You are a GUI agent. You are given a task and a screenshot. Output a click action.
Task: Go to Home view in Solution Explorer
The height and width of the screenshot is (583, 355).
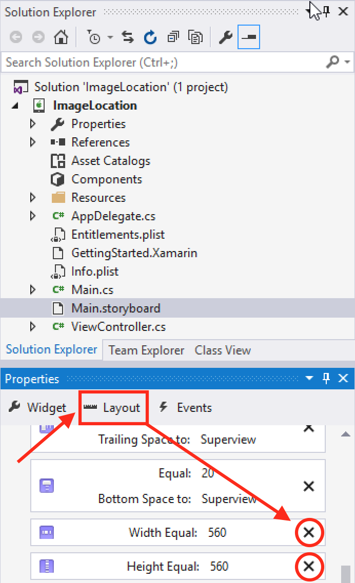(61, 37)
